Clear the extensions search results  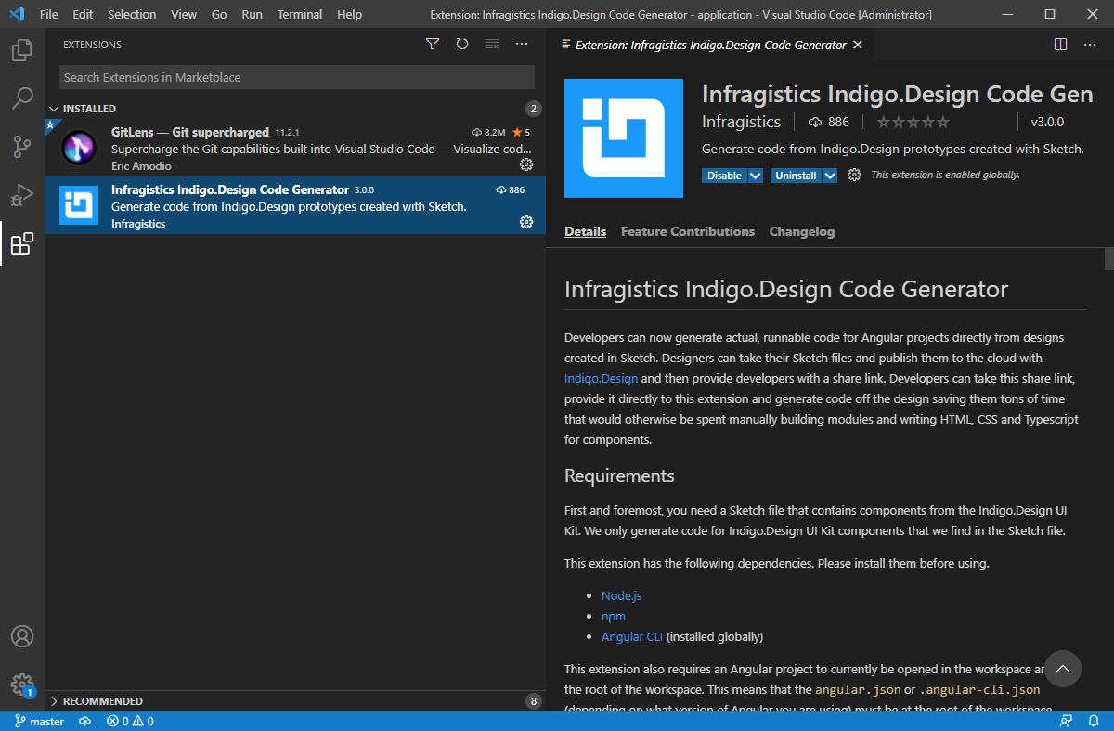(x=492, y=44)
